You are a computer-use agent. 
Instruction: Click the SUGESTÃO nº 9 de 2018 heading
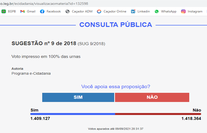[x=44, y=44]
